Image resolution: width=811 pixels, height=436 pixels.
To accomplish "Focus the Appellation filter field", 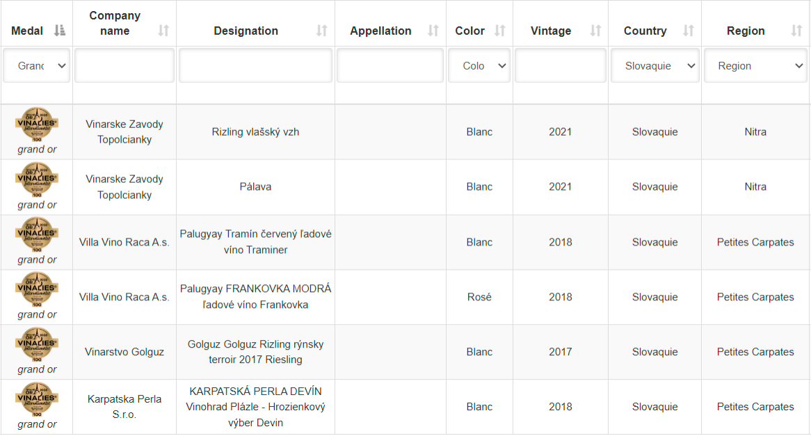I will point(390,65).
